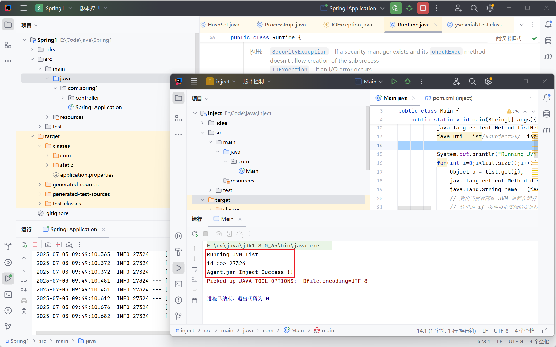Open the main hamburger menu in the Spring1 window
The width and height of the screenshot is (556, 347).
coord(24,8)
